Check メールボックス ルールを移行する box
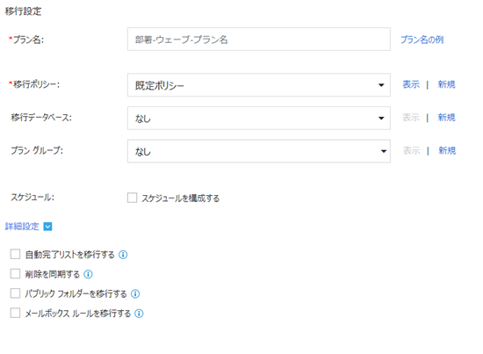 [15, 313]
